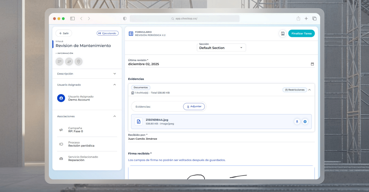Image resolution: width=369 pixels, height=192 pixels.
Task: Collapse the Asociaciones section
Action: pyautogui.click(x=114, y=116)
